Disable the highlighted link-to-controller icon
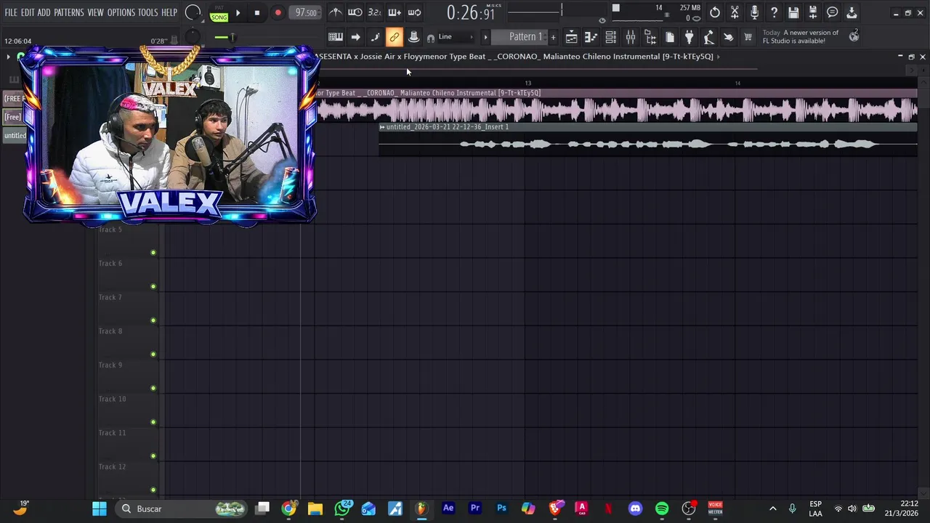The width and height of the screenshot is (930, 523). 394,37
